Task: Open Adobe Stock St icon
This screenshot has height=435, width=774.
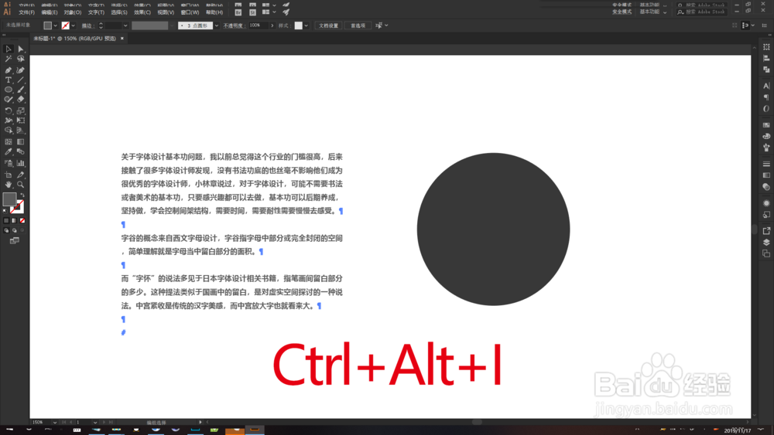Action: click(252, 12)
